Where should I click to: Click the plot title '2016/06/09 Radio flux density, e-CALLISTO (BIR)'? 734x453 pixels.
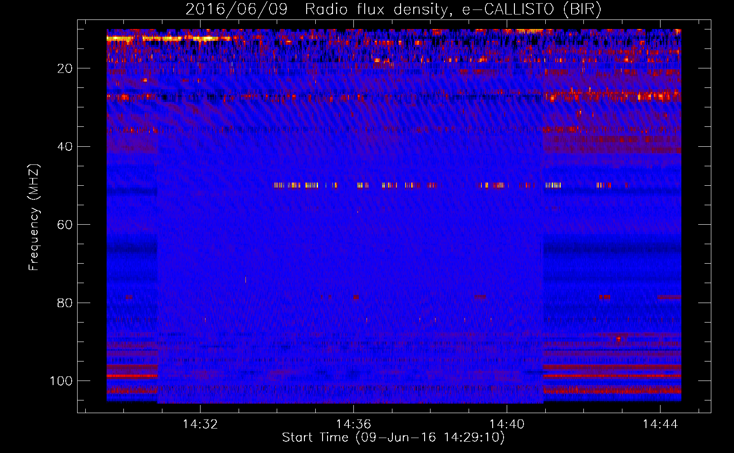(x=393, y=10)
